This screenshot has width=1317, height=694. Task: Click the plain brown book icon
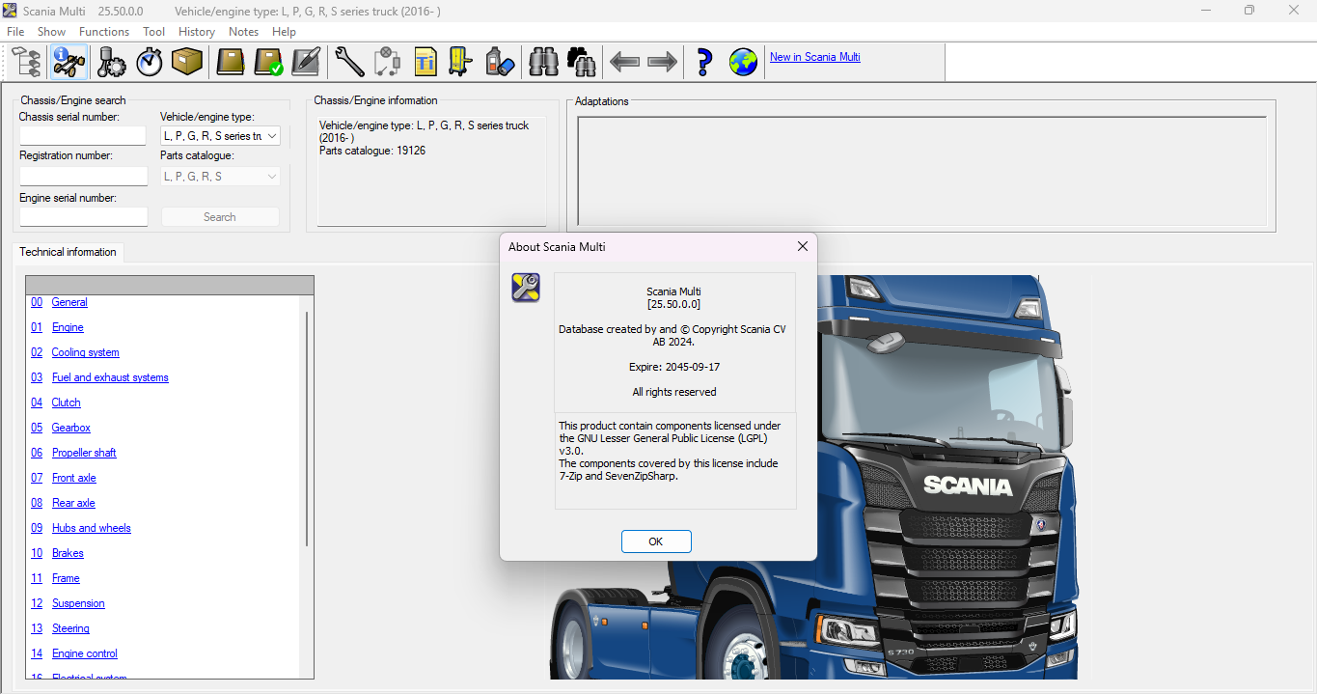click(231, 63)
